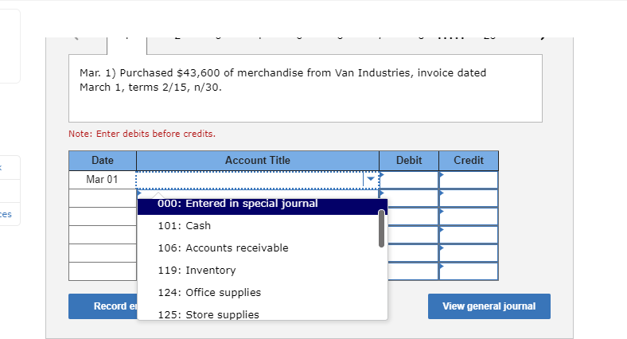
Task: Focus the first row Credit field
Action: coord(469,180)
